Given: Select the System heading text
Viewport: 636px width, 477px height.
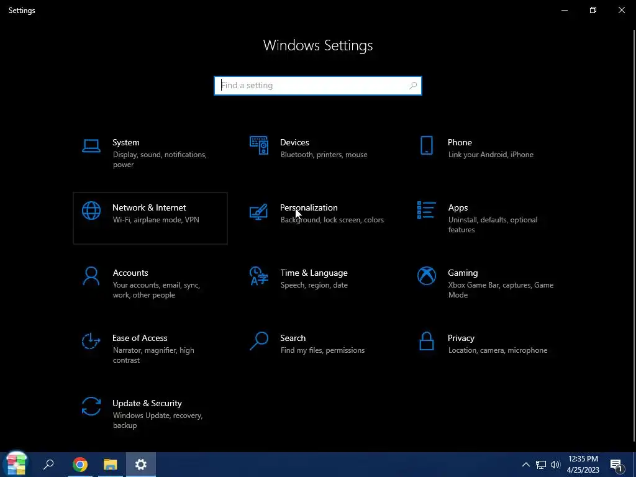Looking at the screenshot, I should pos(125,142).
